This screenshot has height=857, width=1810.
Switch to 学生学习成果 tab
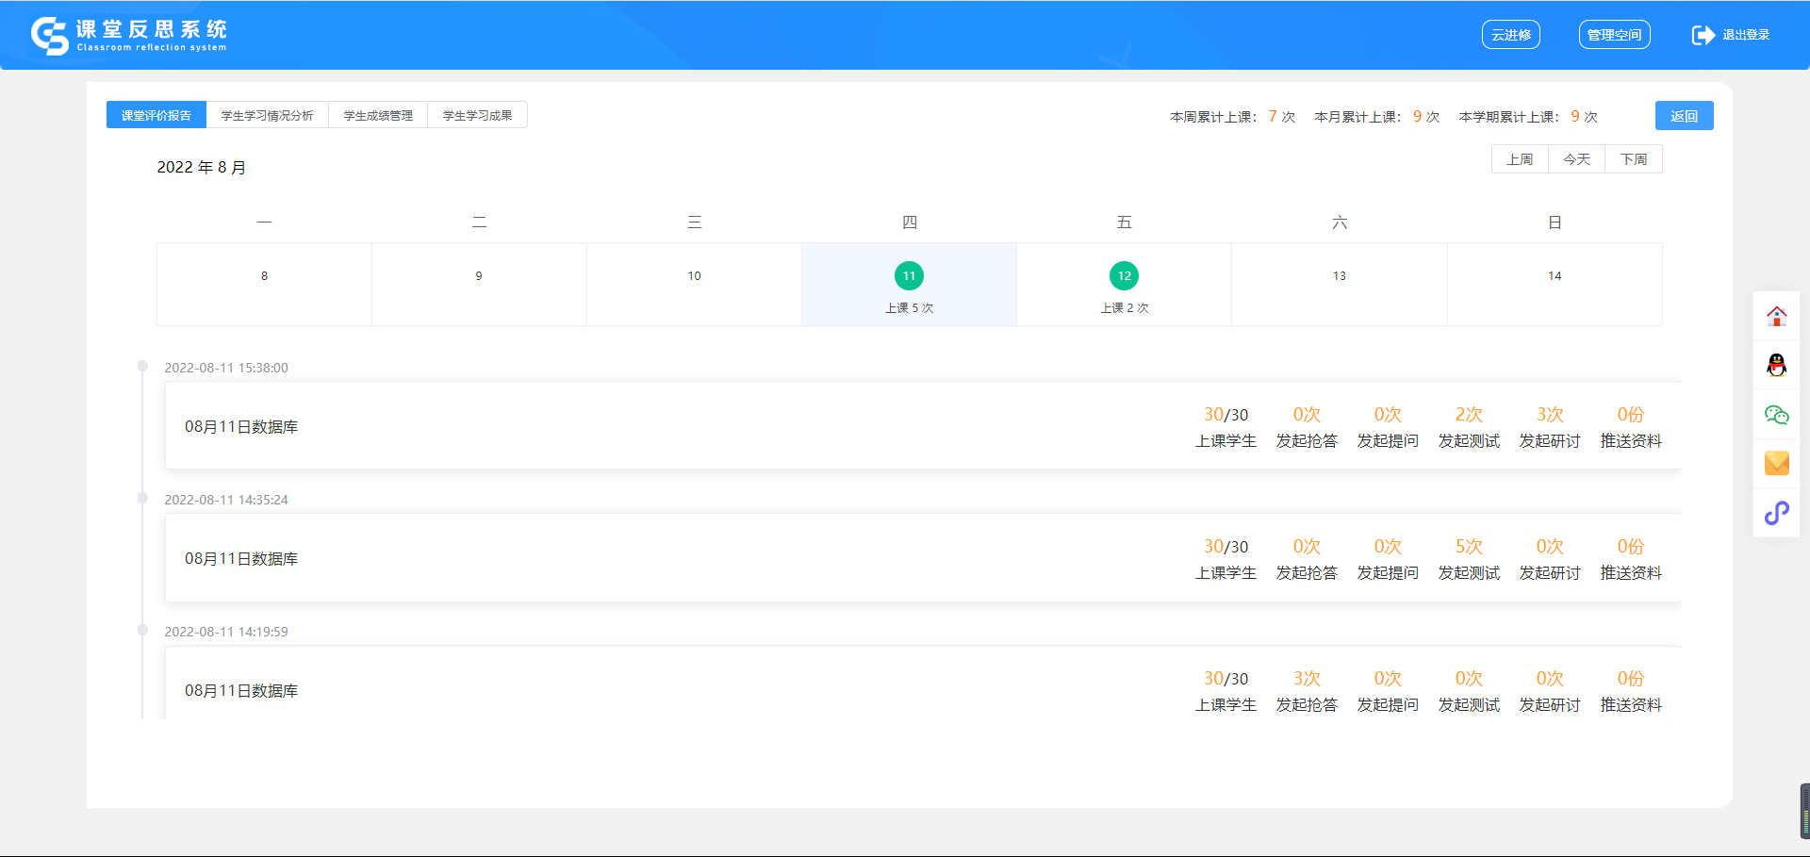point(477,115)
